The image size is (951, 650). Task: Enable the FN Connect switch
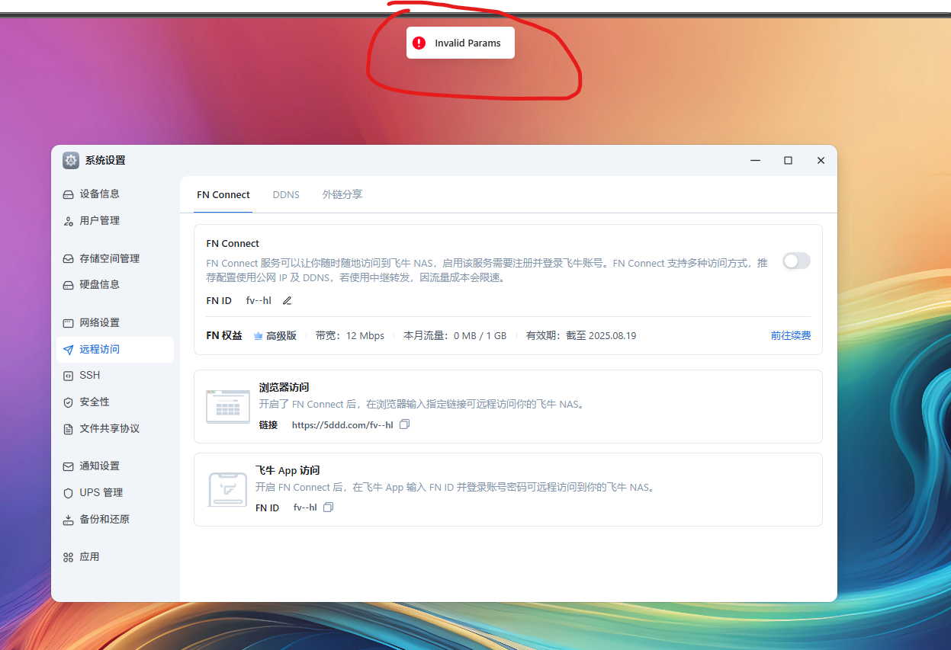click(x=796, y=261)
